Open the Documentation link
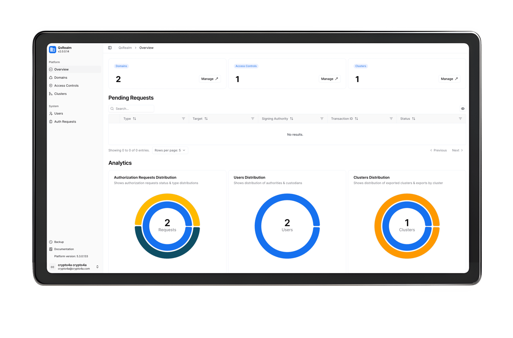513x338 pixels. click(x=64, y=249)
